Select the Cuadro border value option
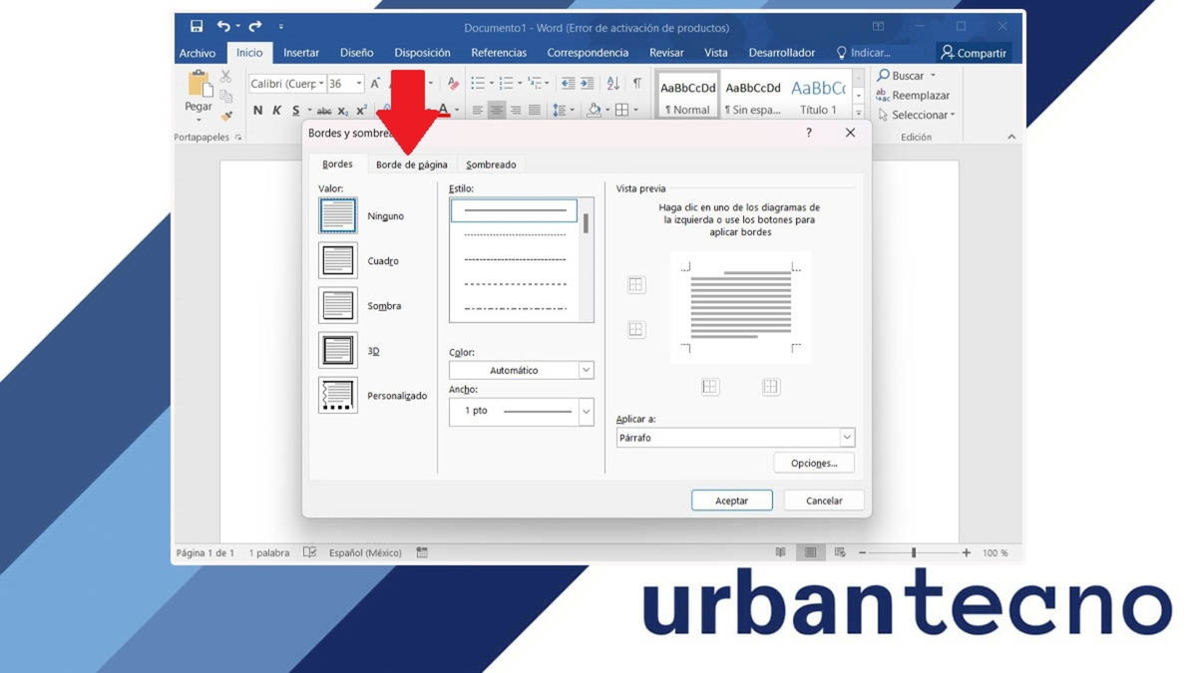Image resolution: width=1197 pixels, height=673 pixels. 336,260
